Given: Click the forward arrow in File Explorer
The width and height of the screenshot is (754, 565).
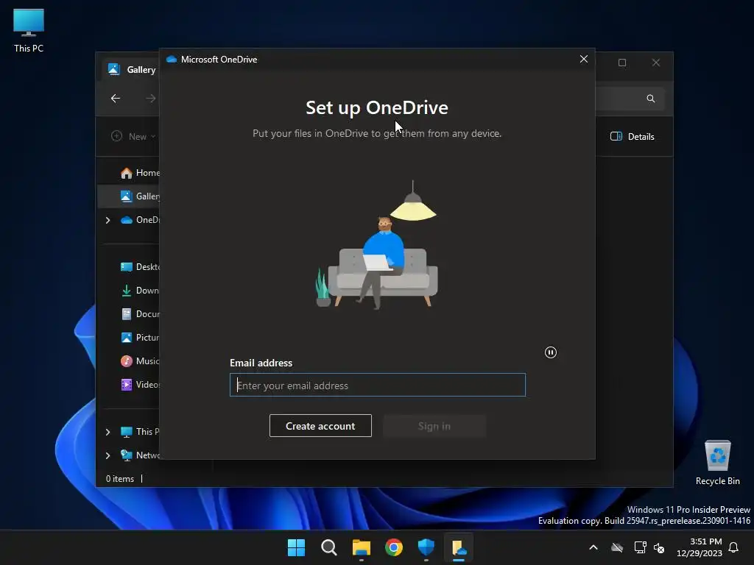Looking at the screenshot, I should (150, 99).
